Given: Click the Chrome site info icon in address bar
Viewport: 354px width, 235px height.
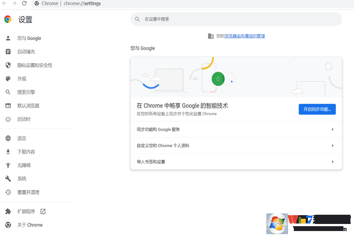Looking at the screenshot, I should (x=37, y=4).
